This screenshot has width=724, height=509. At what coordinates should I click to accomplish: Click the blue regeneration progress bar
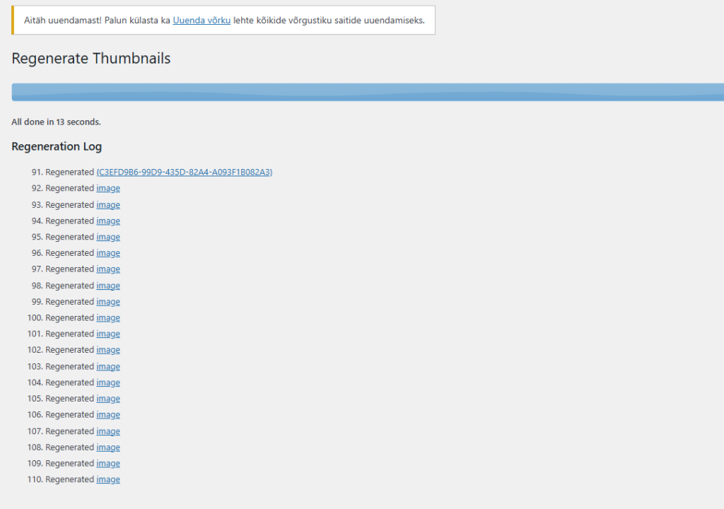click(x=368, y=92)
